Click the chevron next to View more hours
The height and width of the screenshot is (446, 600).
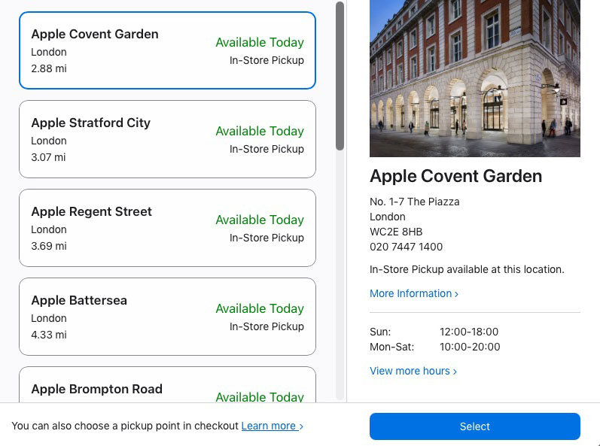pos(455,372)
